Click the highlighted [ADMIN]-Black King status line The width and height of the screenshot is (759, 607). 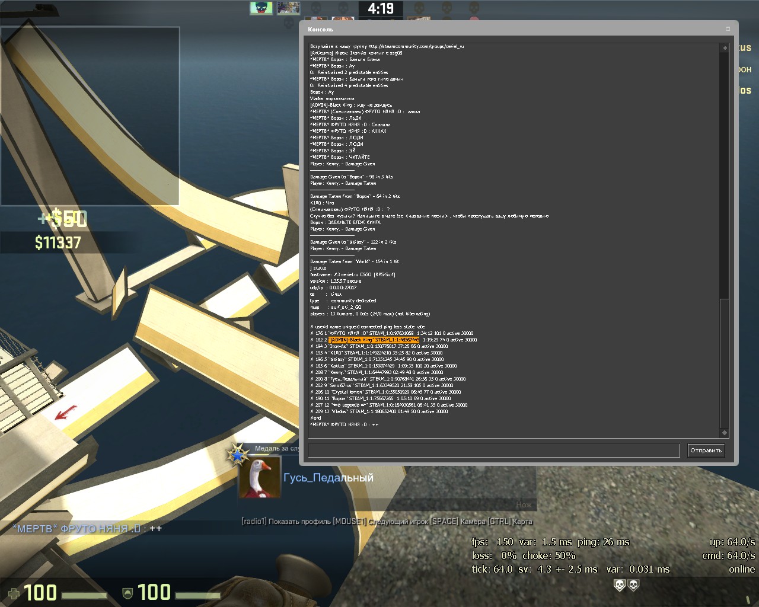coord(374,340)
